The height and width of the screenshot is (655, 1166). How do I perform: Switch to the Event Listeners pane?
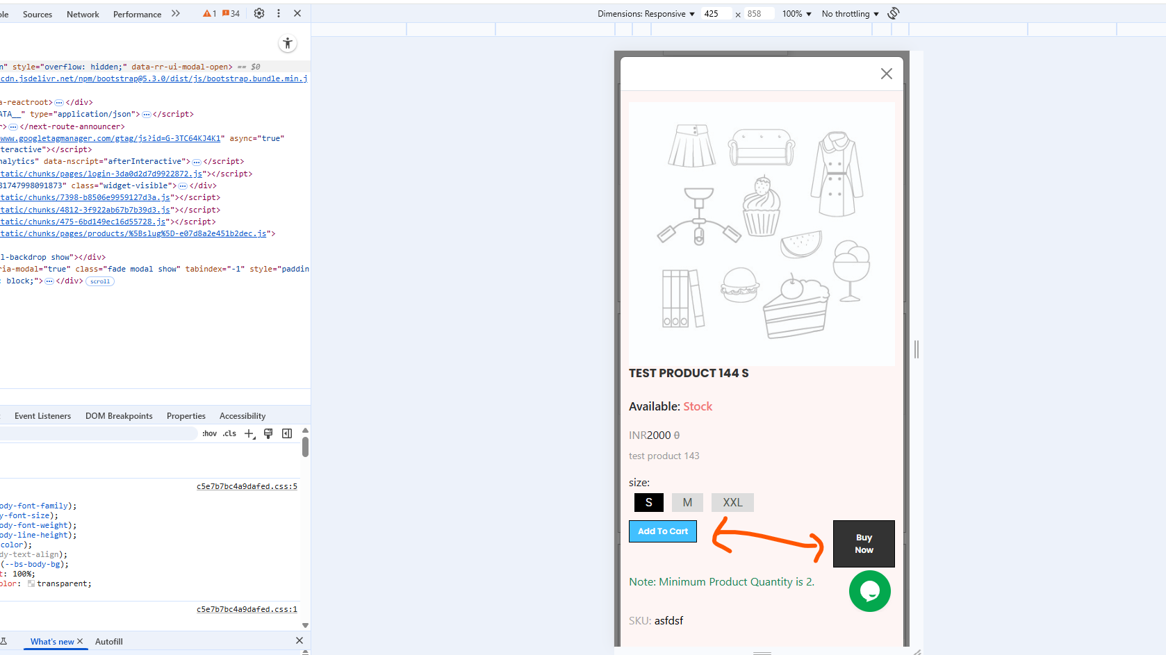[x=42, y=416]
